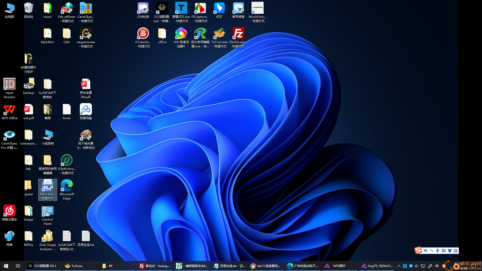The image size is (482, 271).
Task: Select the 文件粉碎 shortcut icon
Action: coord(143,11)
